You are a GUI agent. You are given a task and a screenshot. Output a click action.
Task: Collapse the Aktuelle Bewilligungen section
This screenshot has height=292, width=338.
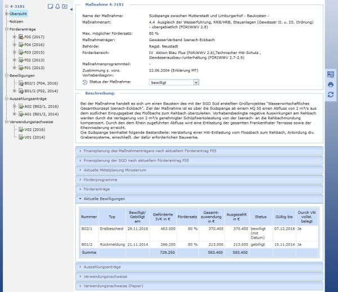[x=199, y=199]
